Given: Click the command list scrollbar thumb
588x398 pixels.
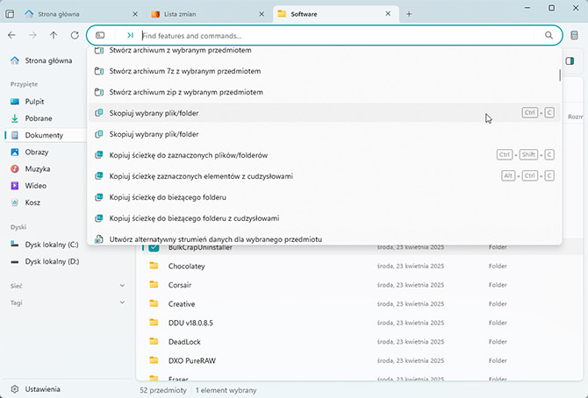Looking at the screenshot, I should [x=560, y=75].
